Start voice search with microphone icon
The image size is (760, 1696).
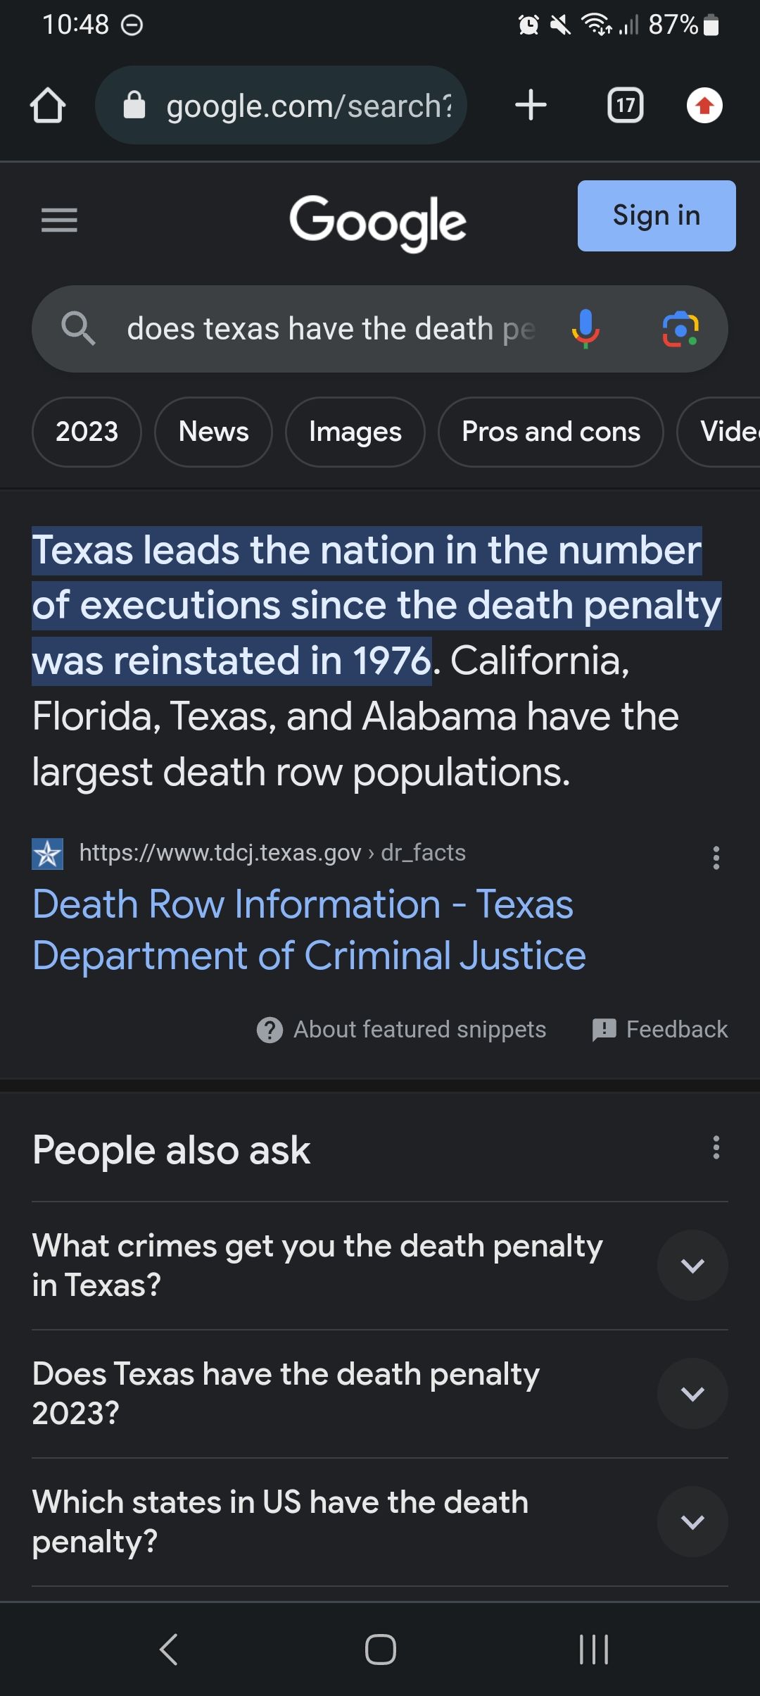(585, 329)
